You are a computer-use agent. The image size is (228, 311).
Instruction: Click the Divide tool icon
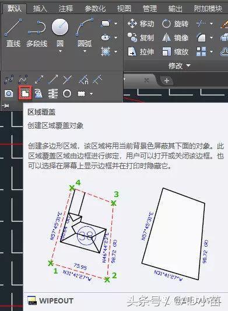click(84, 80)
